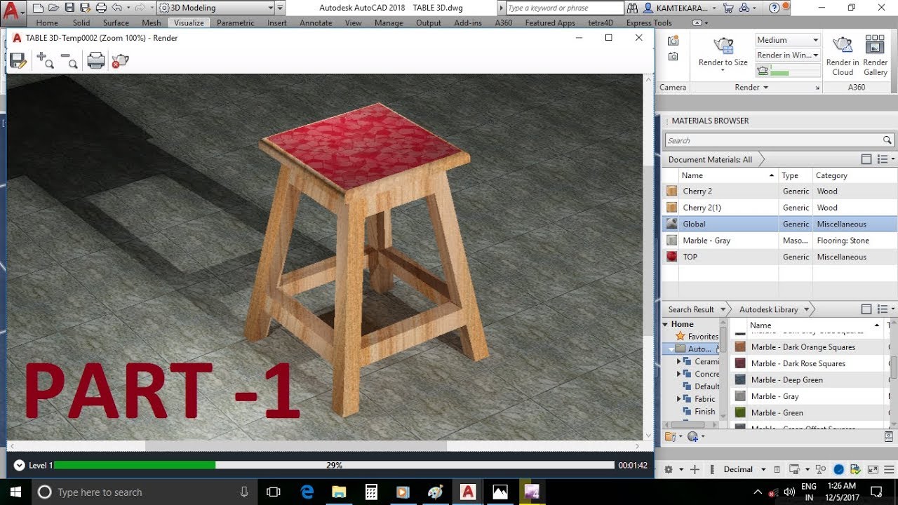Click Render in Cloud icon
This screenshot has width=898, height=505.
(843, 46)
